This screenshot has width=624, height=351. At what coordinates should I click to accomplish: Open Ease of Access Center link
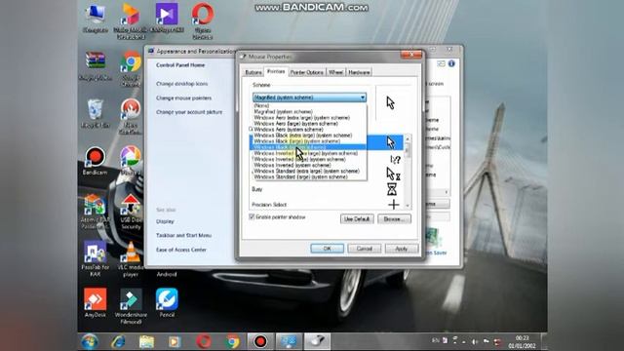pyautogui.click(x=181, y=250)
